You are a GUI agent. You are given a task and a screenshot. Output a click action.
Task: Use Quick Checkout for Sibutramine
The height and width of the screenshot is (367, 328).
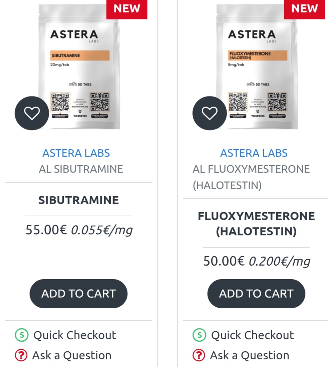(x=75, y=335)
